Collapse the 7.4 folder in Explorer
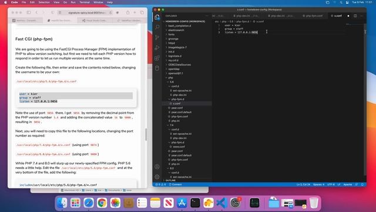Screen dimensions: 376x212 172,125
